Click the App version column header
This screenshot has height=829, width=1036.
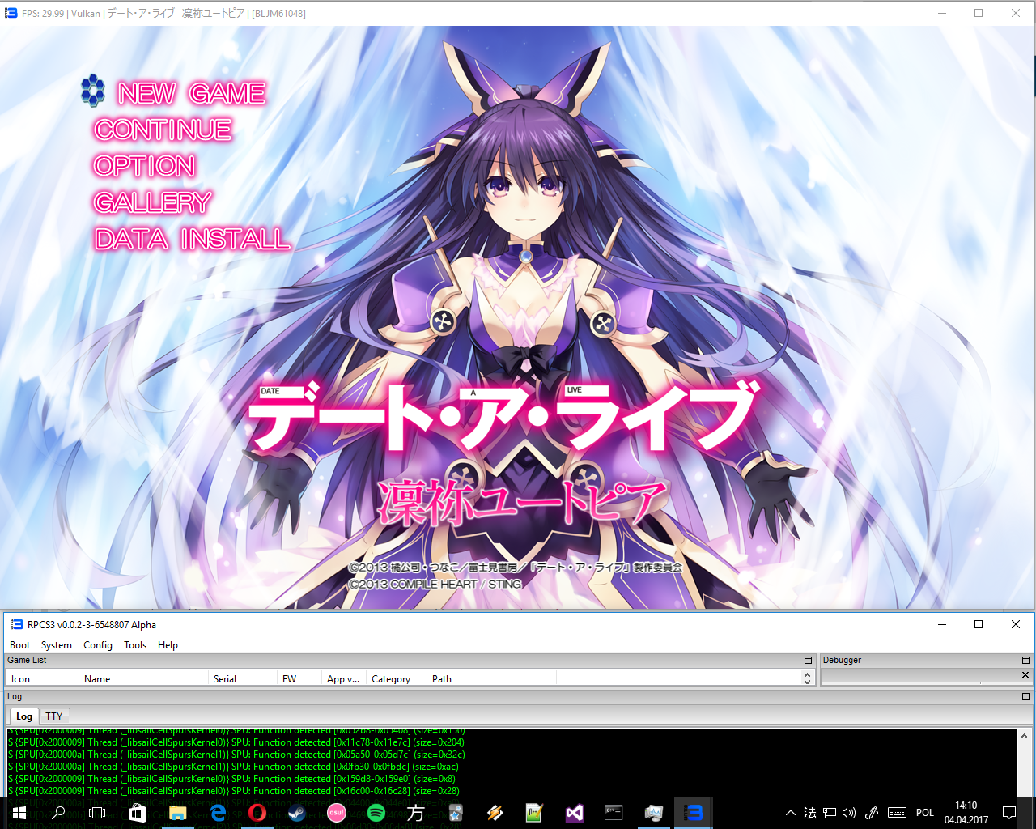pos(344,678)
